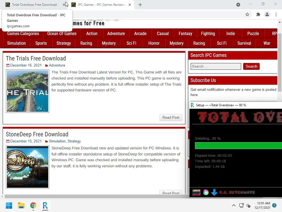282x212 pixels.
Task: Open the Chrome profile avatar
Action: point(267,14)
